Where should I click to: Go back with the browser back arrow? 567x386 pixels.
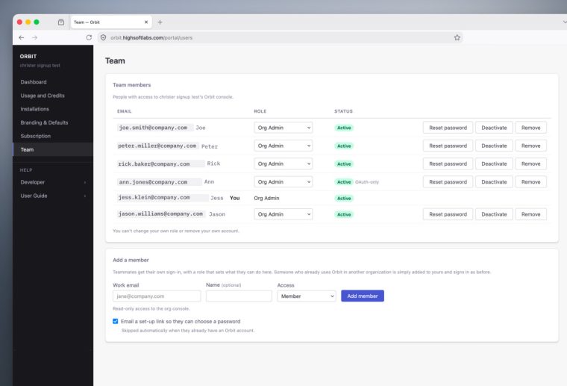22,37
